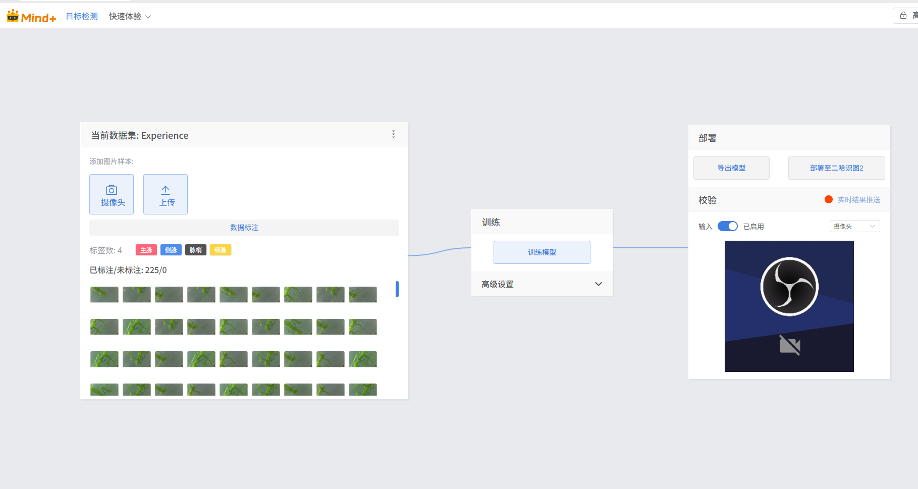Select the 目标检测 menu item
The height and width of the screenshot is (489, 918).
(x=82, y=16)
